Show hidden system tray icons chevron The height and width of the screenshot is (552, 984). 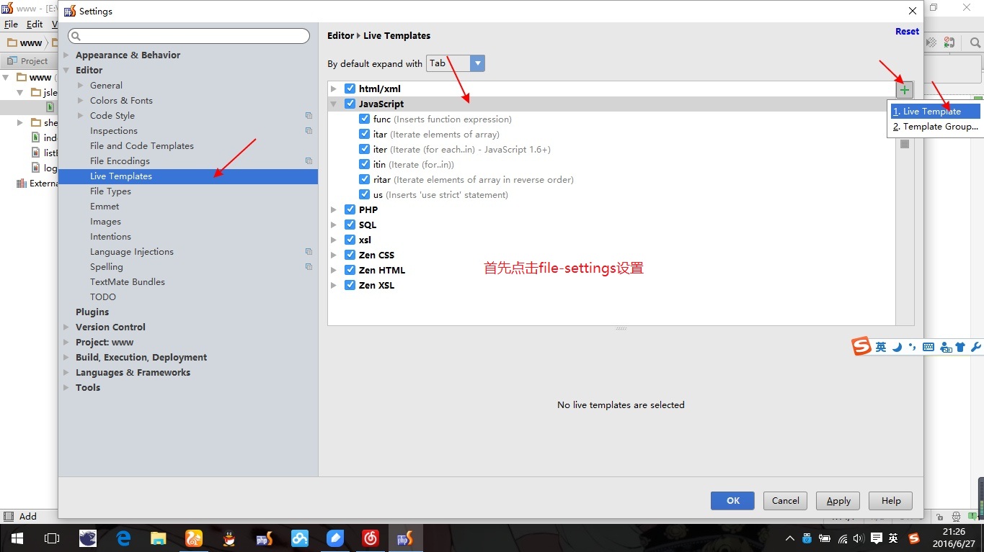790,538
